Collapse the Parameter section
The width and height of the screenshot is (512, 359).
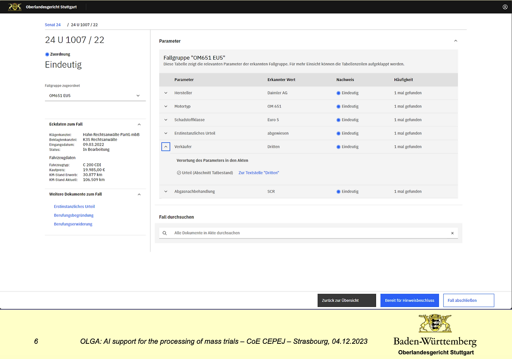(x=456, y=41)
